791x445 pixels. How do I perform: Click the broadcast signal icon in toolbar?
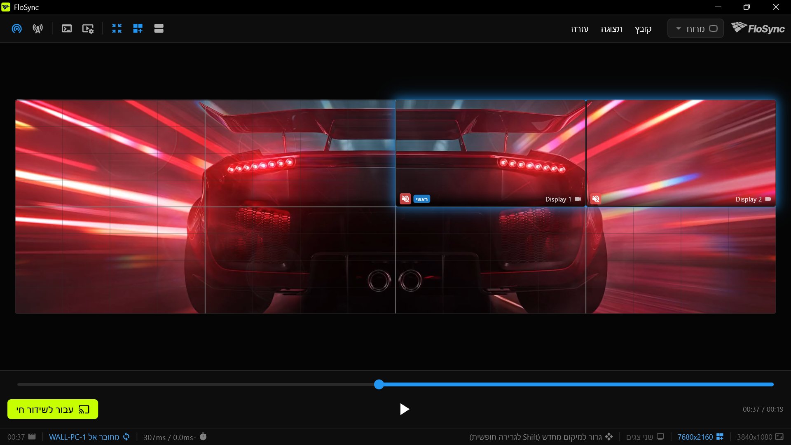point(17,28)
